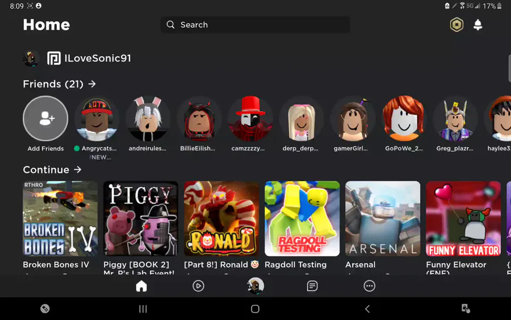Tap Android recent apps button
This screenshot has width=511, height=320.
coord(143,309)
